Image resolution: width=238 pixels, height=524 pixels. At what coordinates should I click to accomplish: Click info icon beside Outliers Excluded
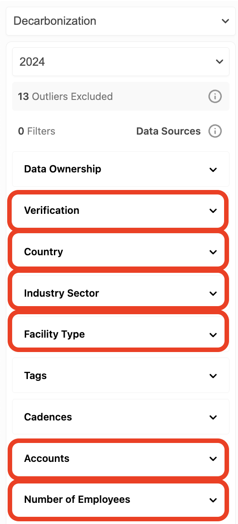[x=215, y=97]
